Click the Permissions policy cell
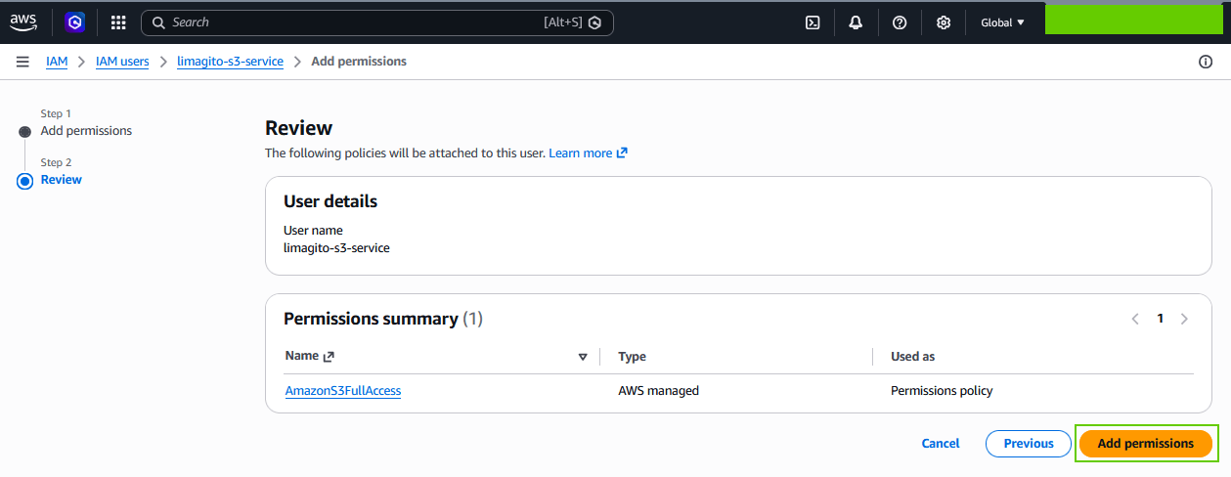This screenshot has height=477, width=1231. click(x=942, y=391)
